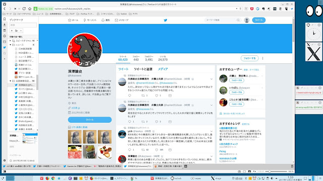
Task: Open new tab with plus button in tab bar
Action: (186, 166)
